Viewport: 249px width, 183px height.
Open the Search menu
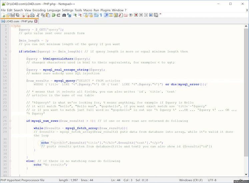tap(18, 10)
